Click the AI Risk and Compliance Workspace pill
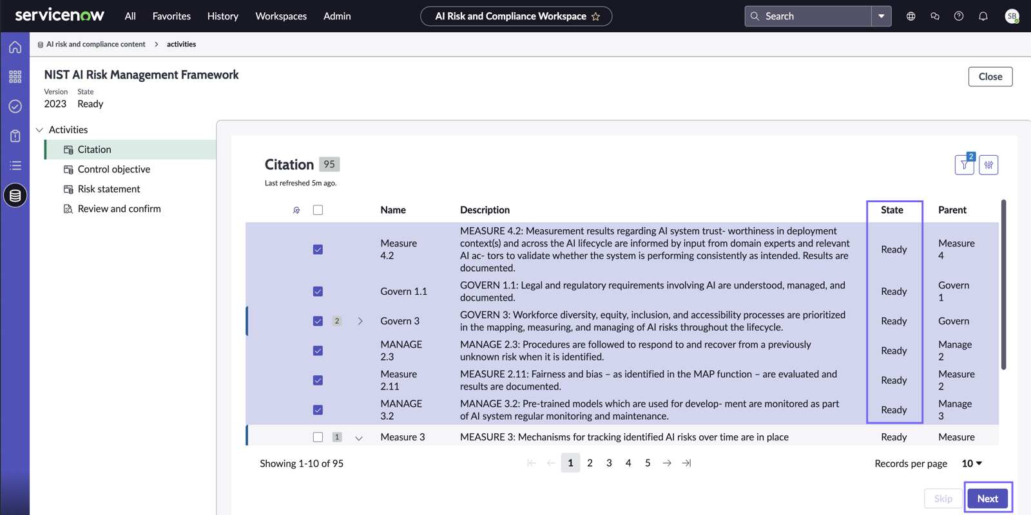Viewport: 1031px width, 515px height. click(516, 16)
